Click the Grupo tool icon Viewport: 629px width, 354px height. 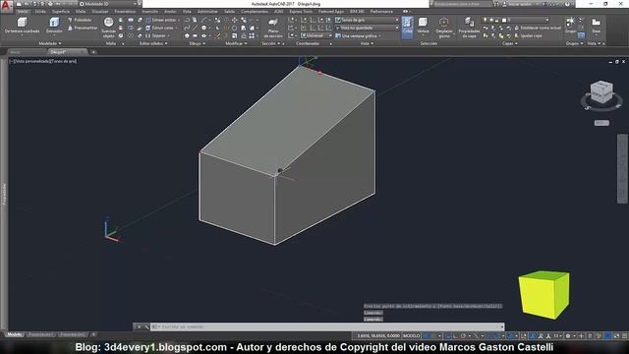(570, 24)
